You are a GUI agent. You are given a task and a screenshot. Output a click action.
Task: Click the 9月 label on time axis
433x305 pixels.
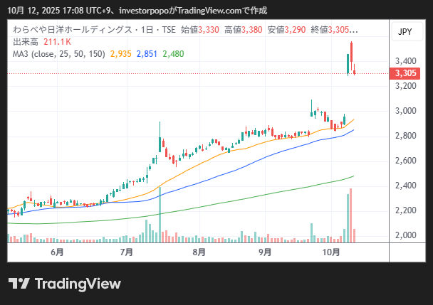pyautogui.click(x=265, y=252)
